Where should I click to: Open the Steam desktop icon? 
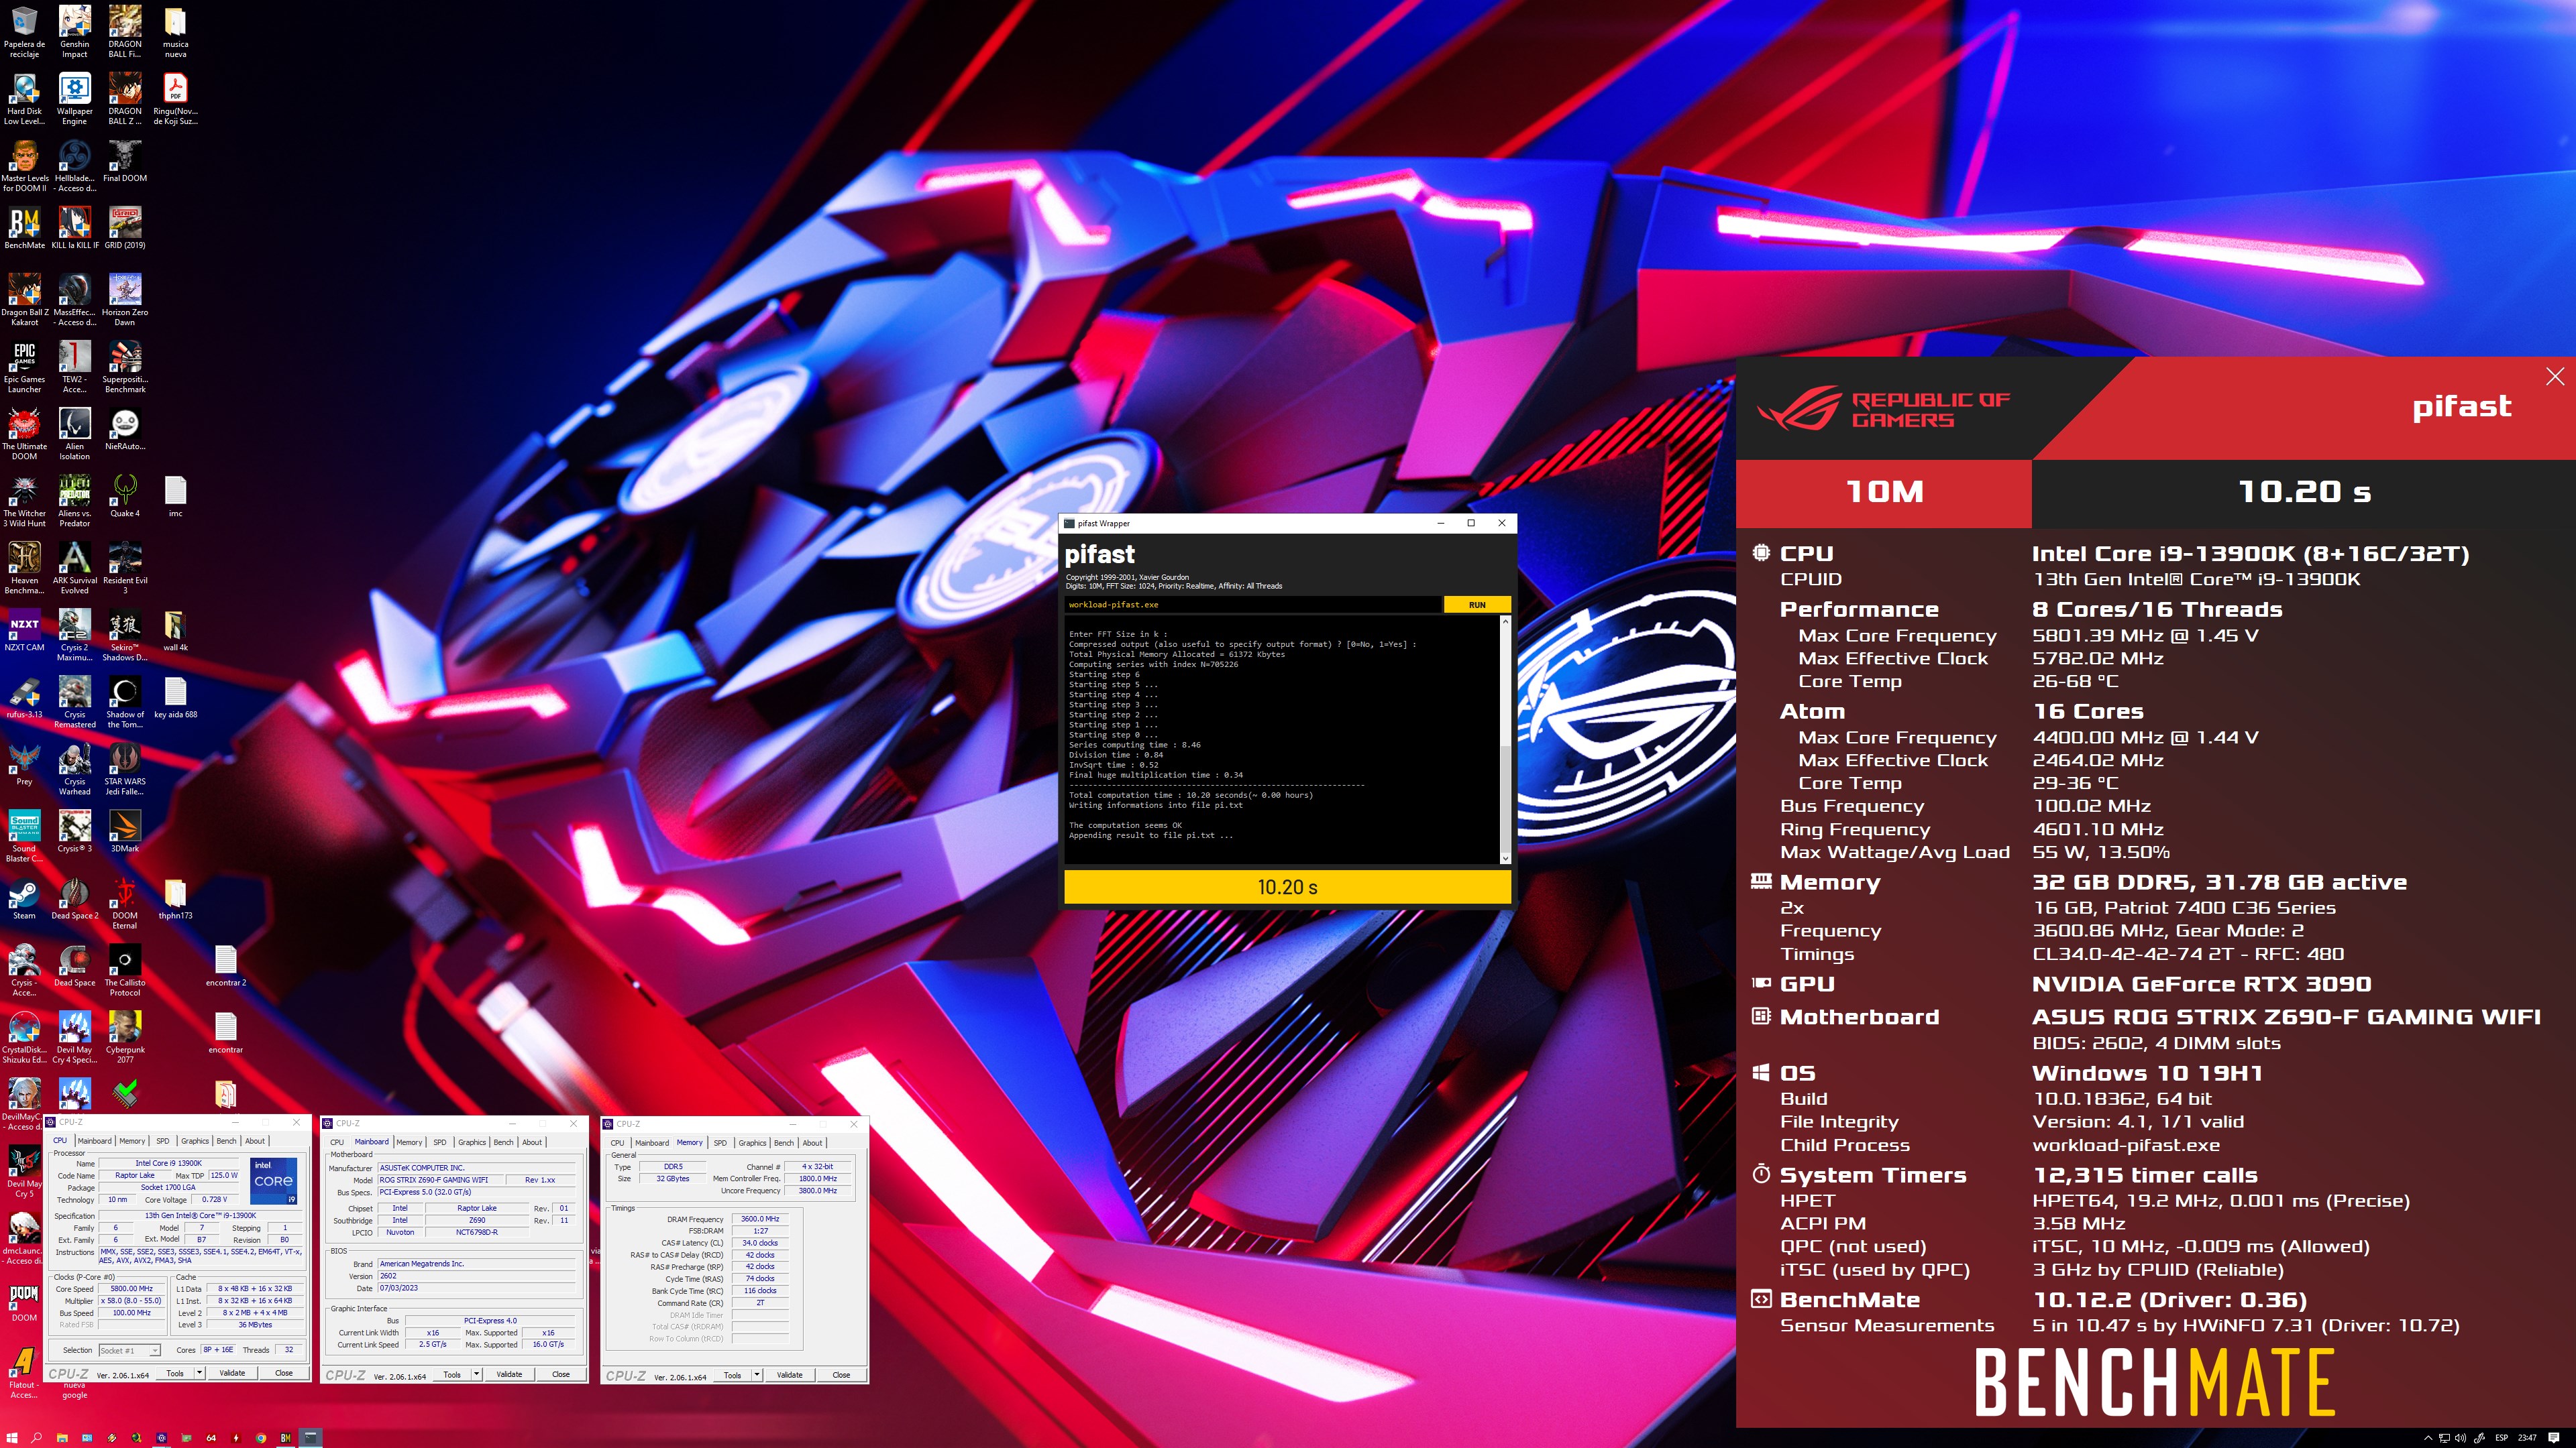(24, 898)
